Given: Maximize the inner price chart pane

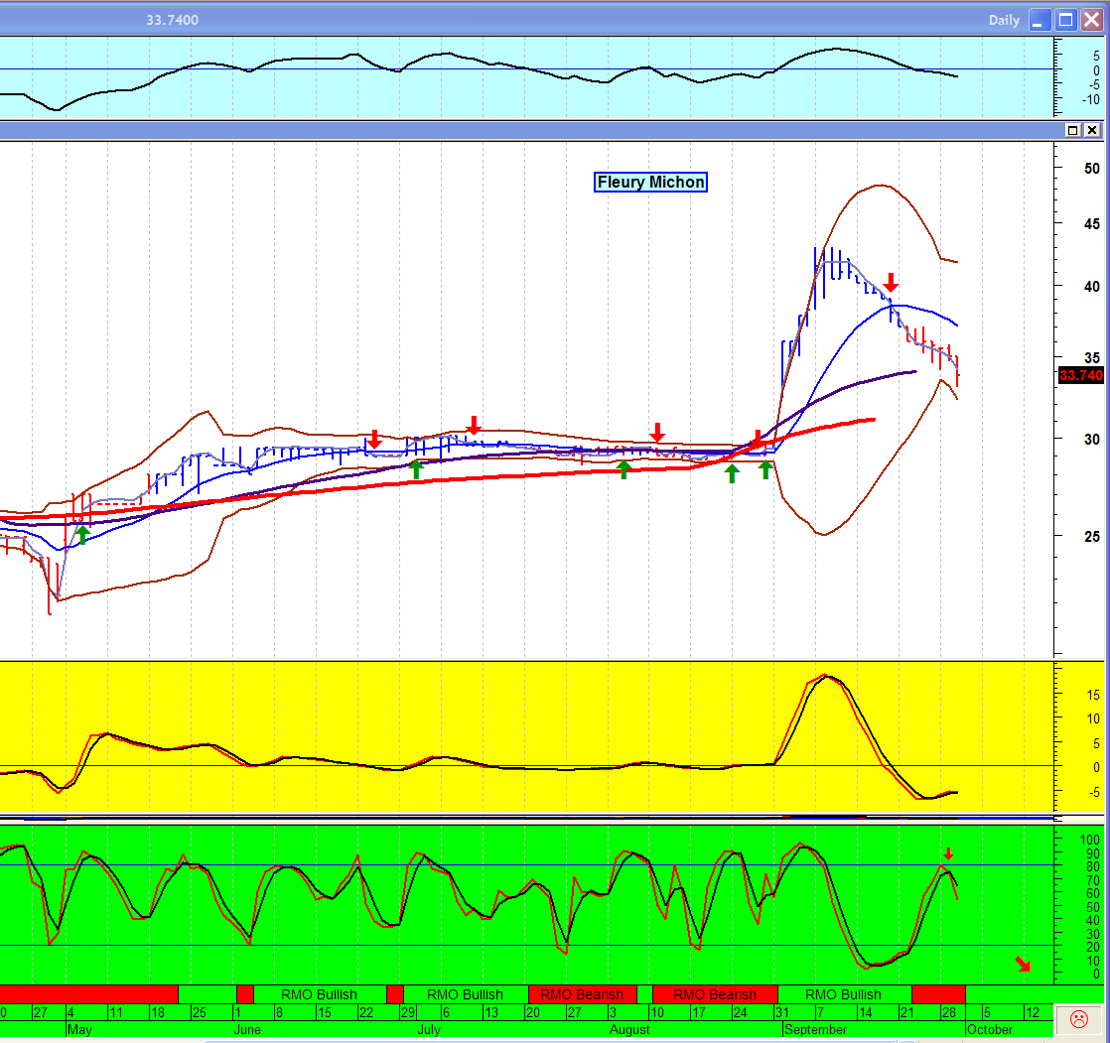Looking at the screenshot, I should (1072, 130).
